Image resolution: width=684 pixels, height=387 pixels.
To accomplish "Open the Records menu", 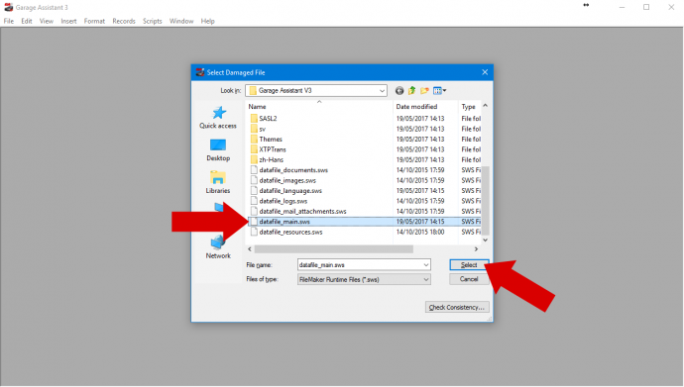I will coord(124,21).
